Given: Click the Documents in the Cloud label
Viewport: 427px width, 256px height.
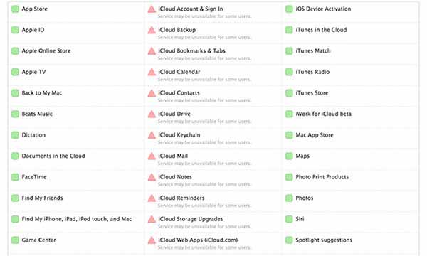Looking at the screenshot, I should 53,156.
